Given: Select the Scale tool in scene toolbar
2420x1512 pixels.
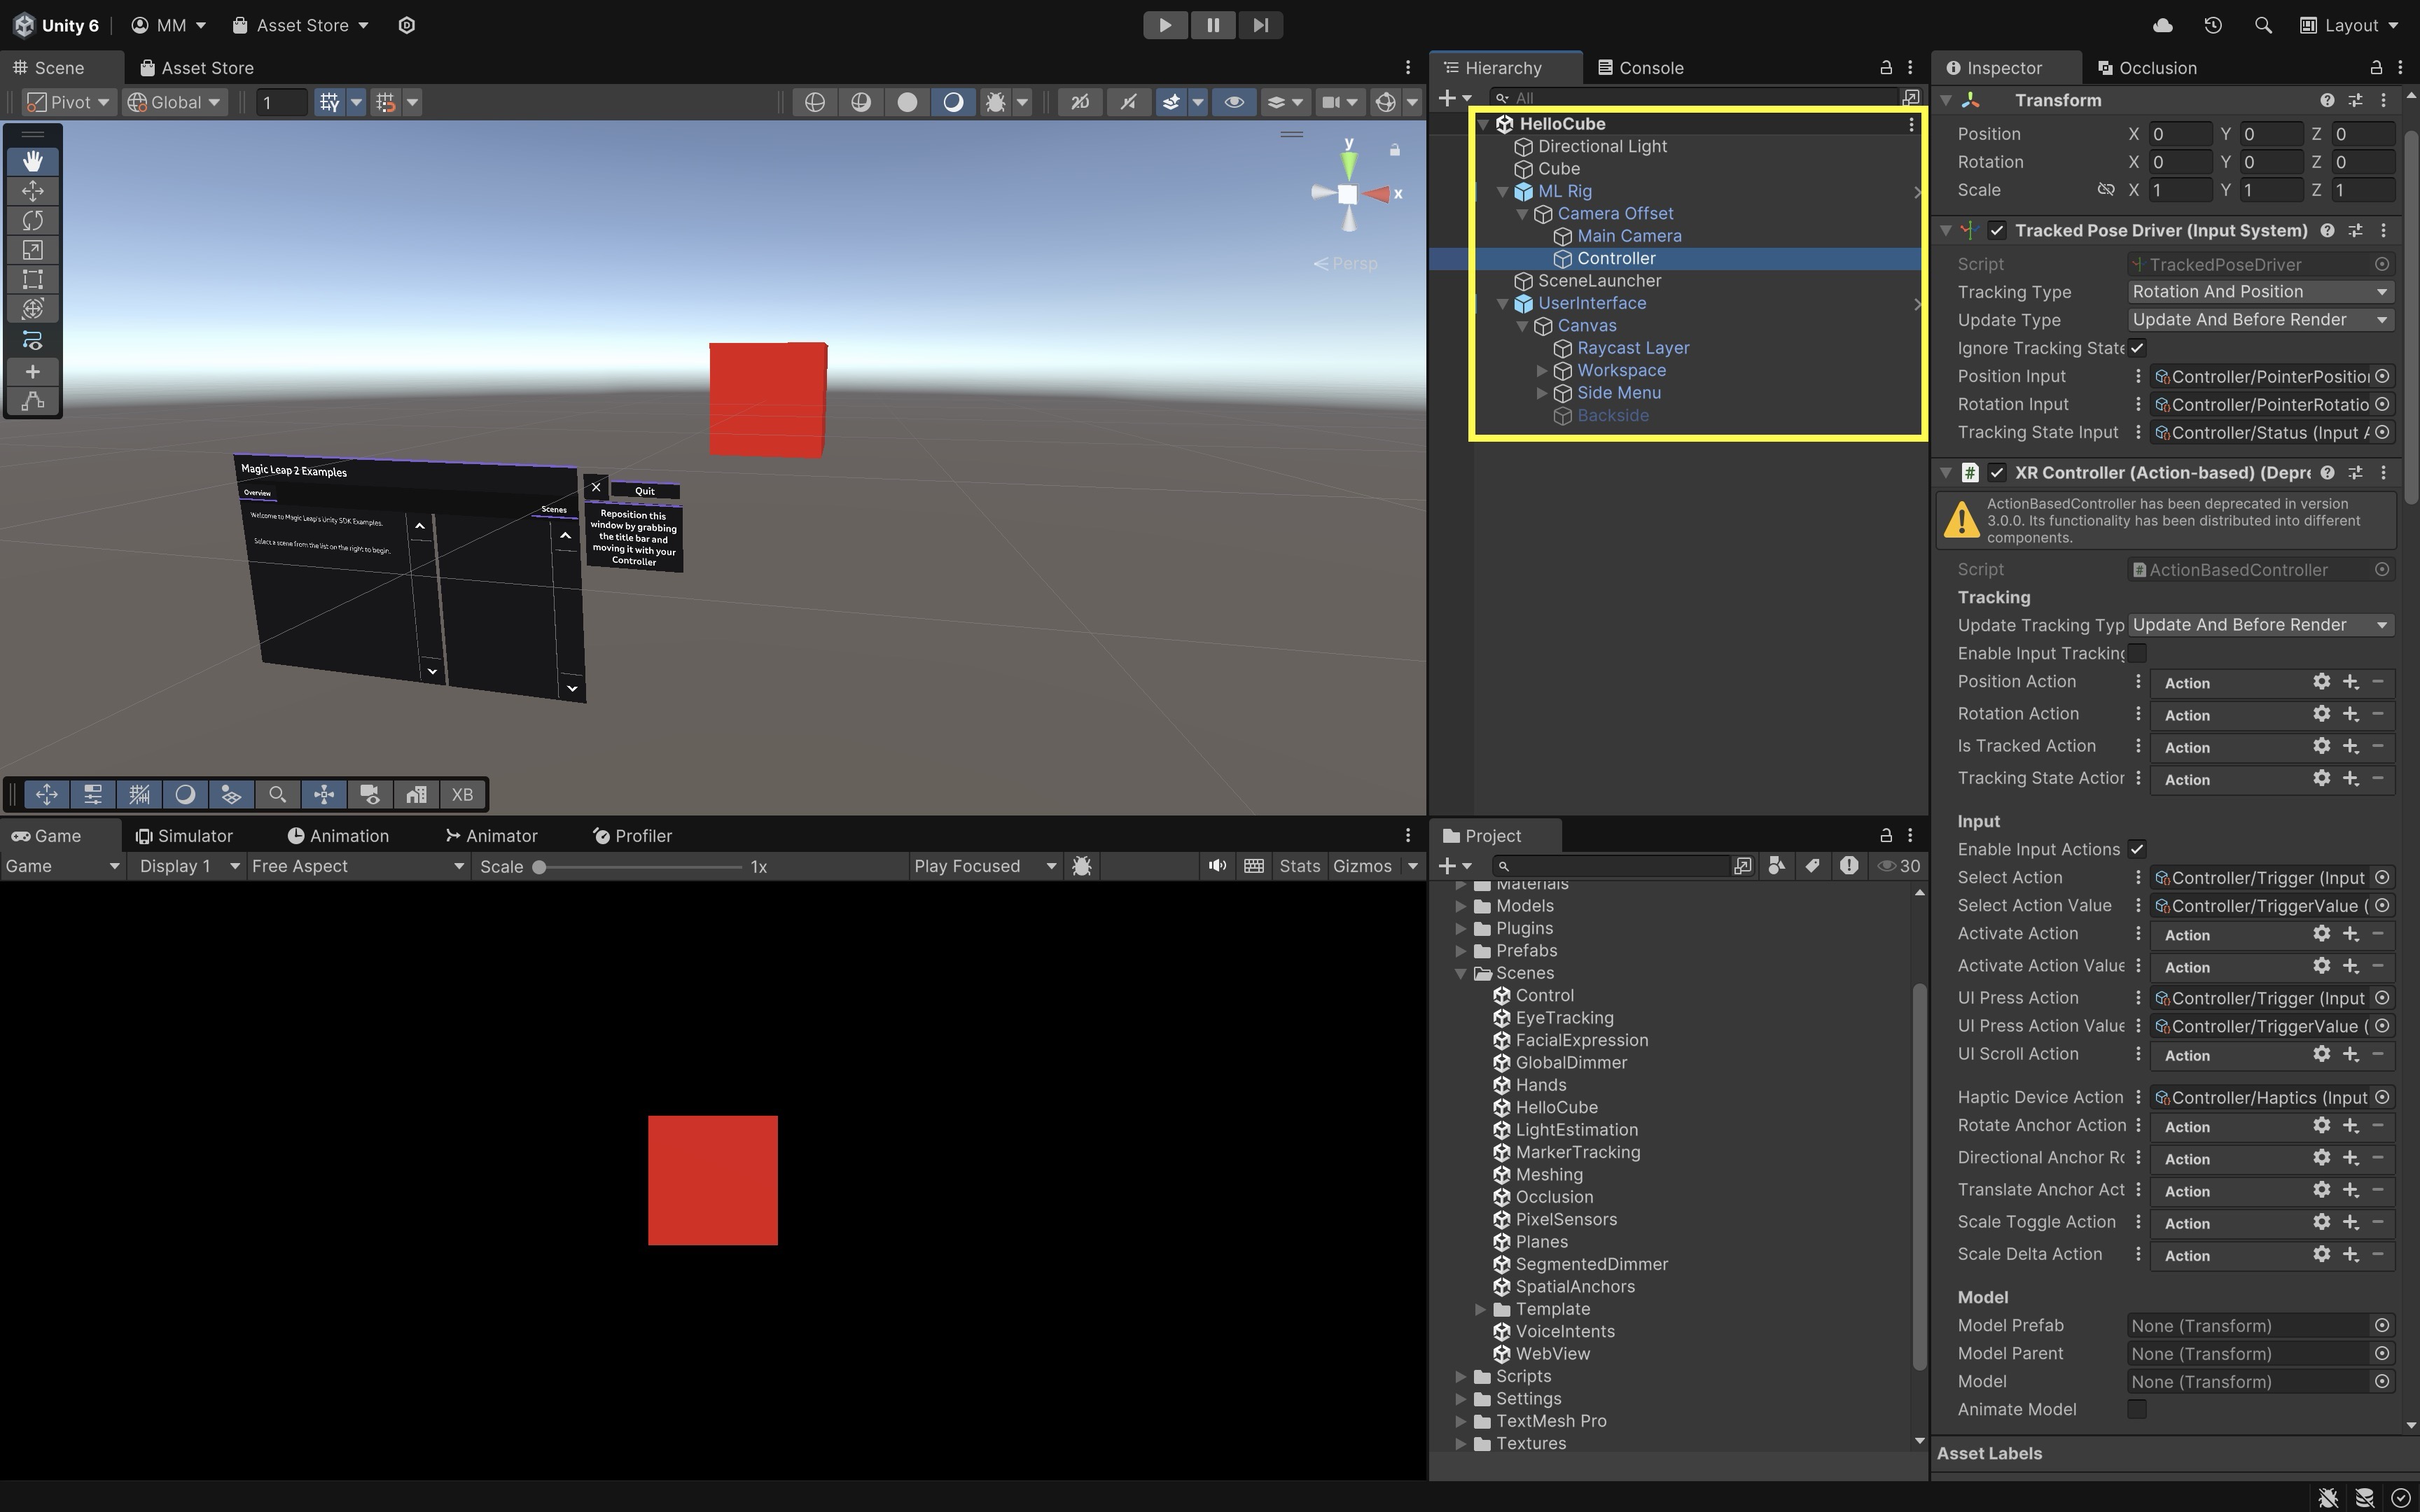Looking at the screenshot, I should pyautogui.click(x=32, y=250).
